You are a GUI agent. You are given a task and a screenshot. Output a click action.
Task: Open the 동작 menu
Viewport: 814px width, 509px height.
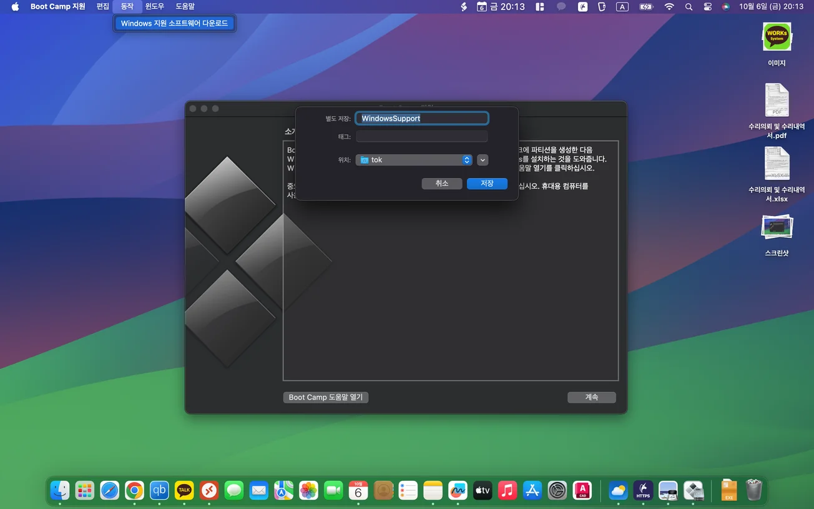pos(127,6)
